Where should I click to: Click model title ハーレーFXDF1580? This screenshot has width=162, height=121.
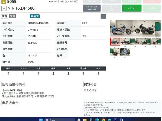tap(21, 8)
